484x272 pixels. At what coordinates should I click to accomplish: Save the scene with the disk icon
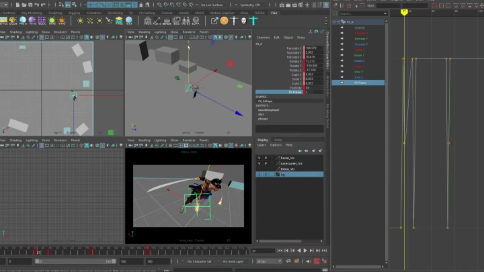[30, 5]
